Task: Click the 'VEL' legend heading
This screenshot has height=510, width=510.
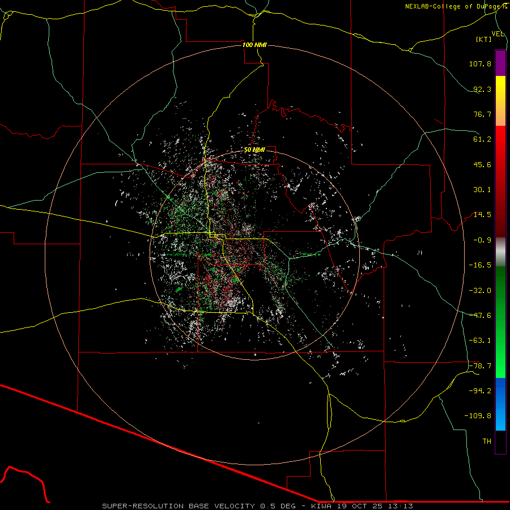Action: [498, 34]
